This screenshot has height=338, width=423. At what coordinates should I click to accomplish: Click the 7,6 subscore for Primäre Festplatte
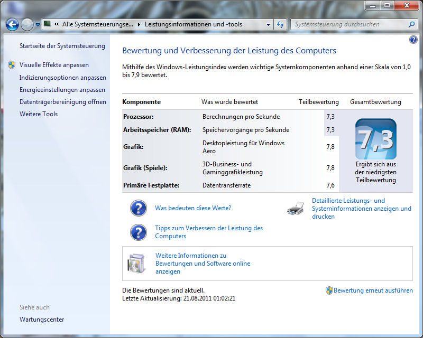coord(330,185)
